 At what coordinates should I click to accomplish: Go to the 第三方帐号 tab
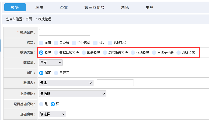point(94,7)
